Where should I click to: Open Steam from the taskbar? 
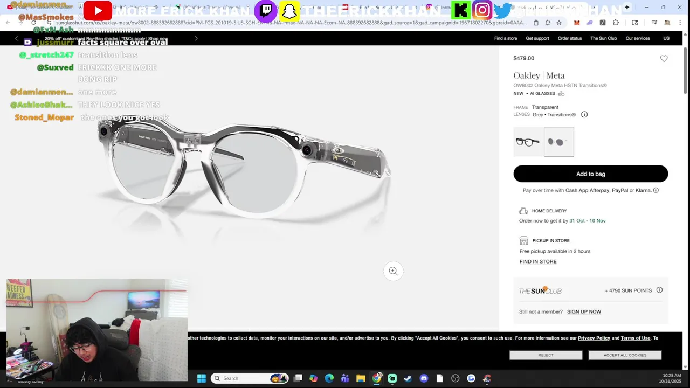pyautogui.click(x=408, y=378)
